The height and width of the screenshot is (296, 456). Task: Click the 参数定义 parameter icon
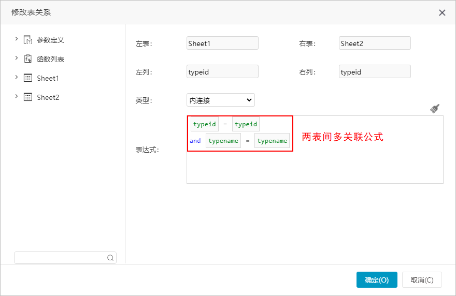[28, 39]
